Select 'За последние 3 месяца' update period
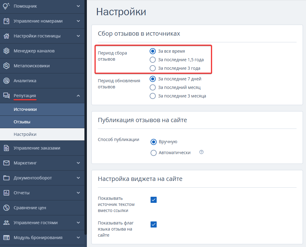This screenshot has width=306, height=247. [153, 96]
